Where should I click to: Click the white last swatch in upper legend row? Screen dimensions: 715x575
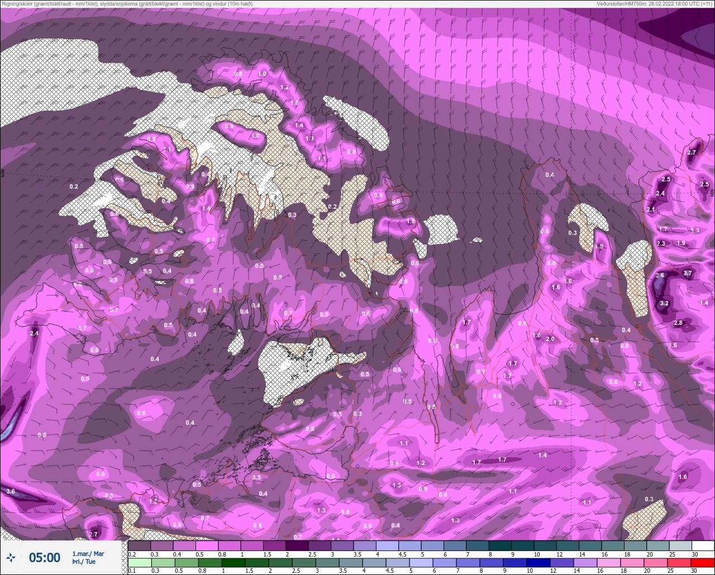coord(703,545)
